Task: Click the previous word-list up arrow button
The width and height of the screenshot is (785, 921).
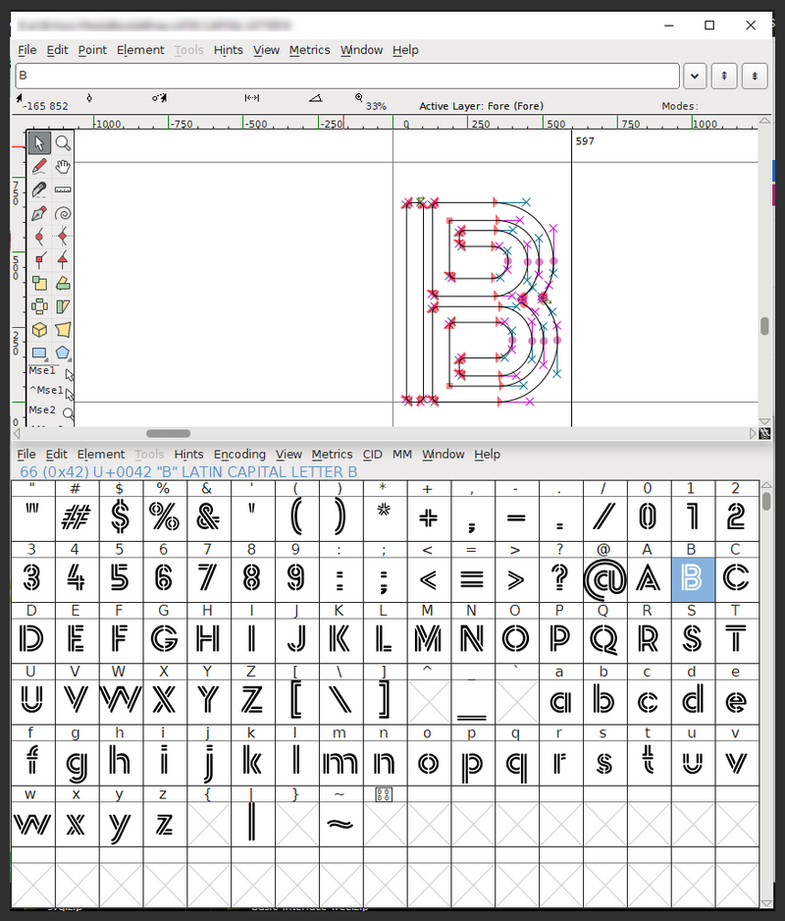Action: coord(724,76)
